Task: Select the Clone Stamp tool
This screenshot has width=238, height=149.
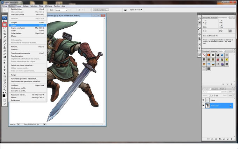Action: tap(5, 47)
